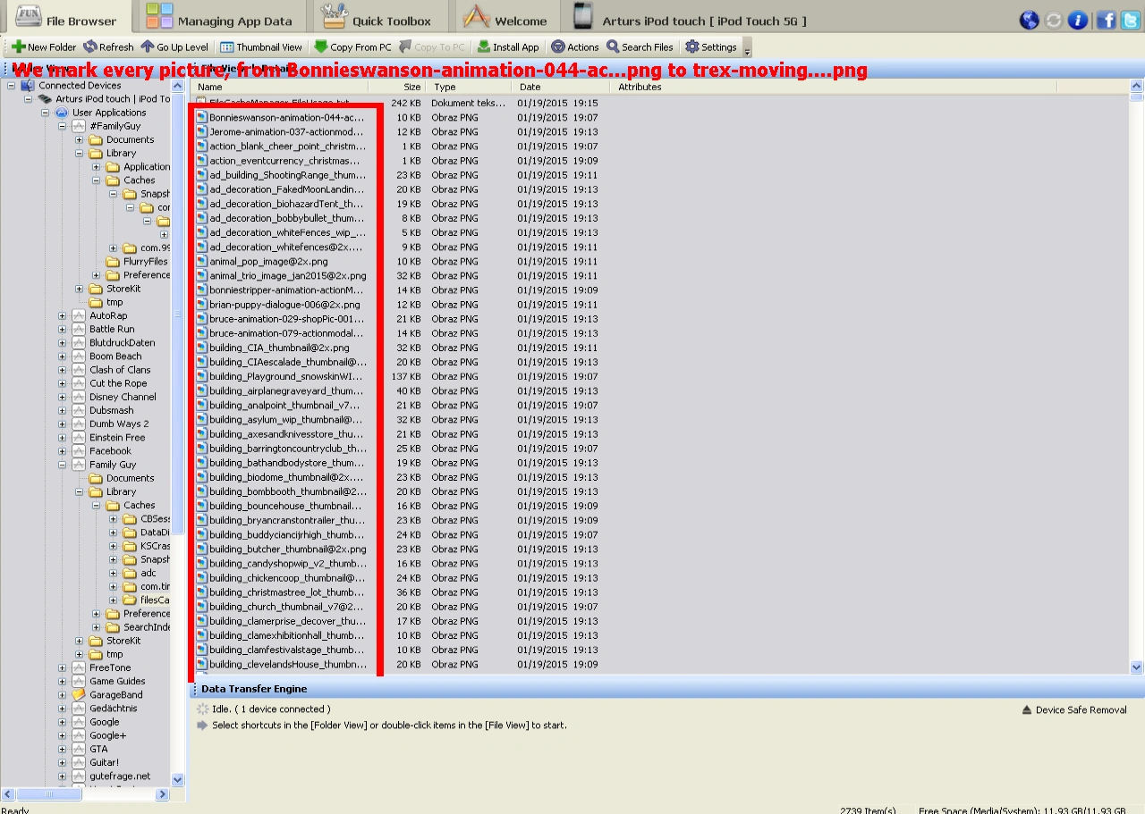1145x814 pixels.
Task: Click the Connected Devices computer icon
Action: pyautogui.click(x=28, y=86)
